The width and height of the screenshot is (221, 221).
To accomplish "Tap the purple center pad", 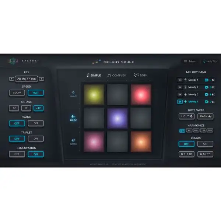I will click(117, 118).
